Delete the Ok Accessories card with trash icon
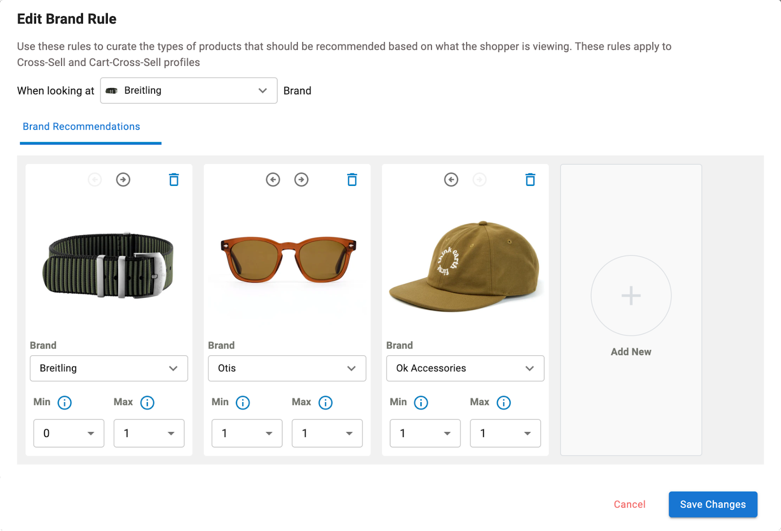The width and height of the screenshot is (781, 531). pyautogui.click(x=530, y=180)
